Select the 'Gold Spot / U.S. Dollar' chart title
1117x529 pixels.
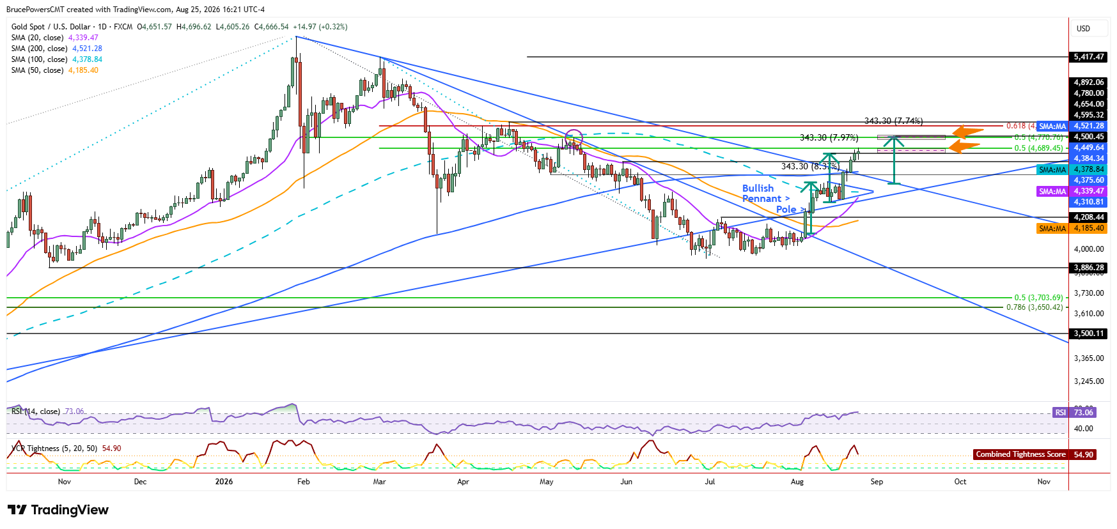pyautogui.click(x=51, y=27)
